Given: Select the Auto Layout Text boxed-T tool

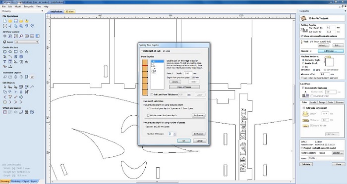Looking at the screenshot, I should point(10,62).
